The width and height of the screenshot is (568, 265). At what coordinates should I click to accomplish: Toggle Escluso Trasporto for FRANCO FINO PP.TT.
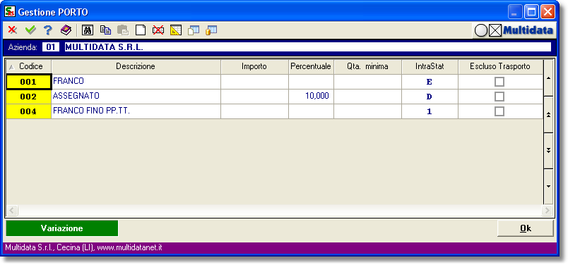[x=499, y=111]
